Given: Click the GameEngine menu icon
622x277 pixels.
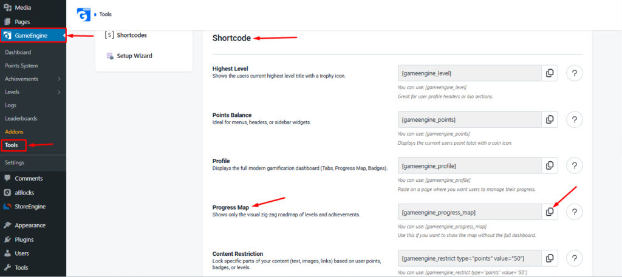Looking at the screenshot, I should [7, 36].
